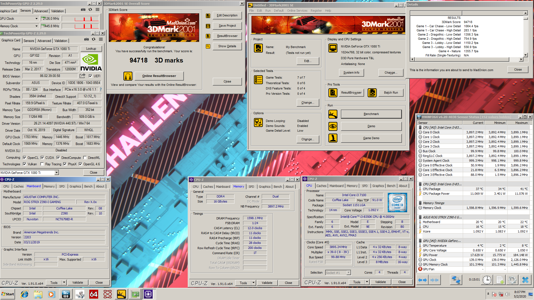
Task: Toggle the PhysX checkbox
Action: pos(65,164)
